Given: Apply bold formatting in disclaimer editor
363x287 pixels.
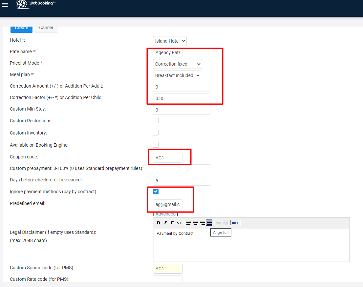Looking at the screenshot, I should click(x=158, y=223).
